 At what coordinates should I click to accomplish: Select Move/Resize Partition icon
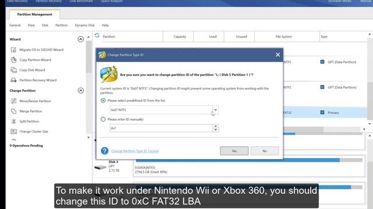[13, 101]
